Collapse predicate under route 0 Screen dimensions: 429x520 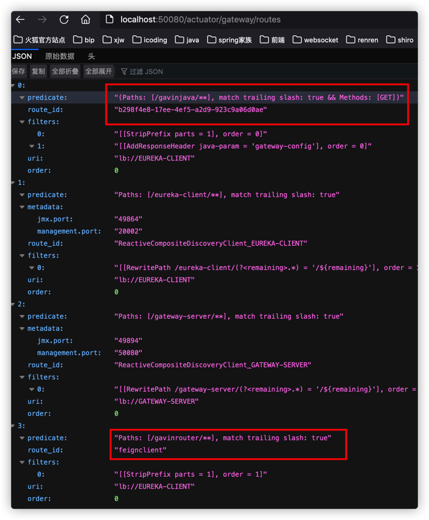[x=22, y=97]
